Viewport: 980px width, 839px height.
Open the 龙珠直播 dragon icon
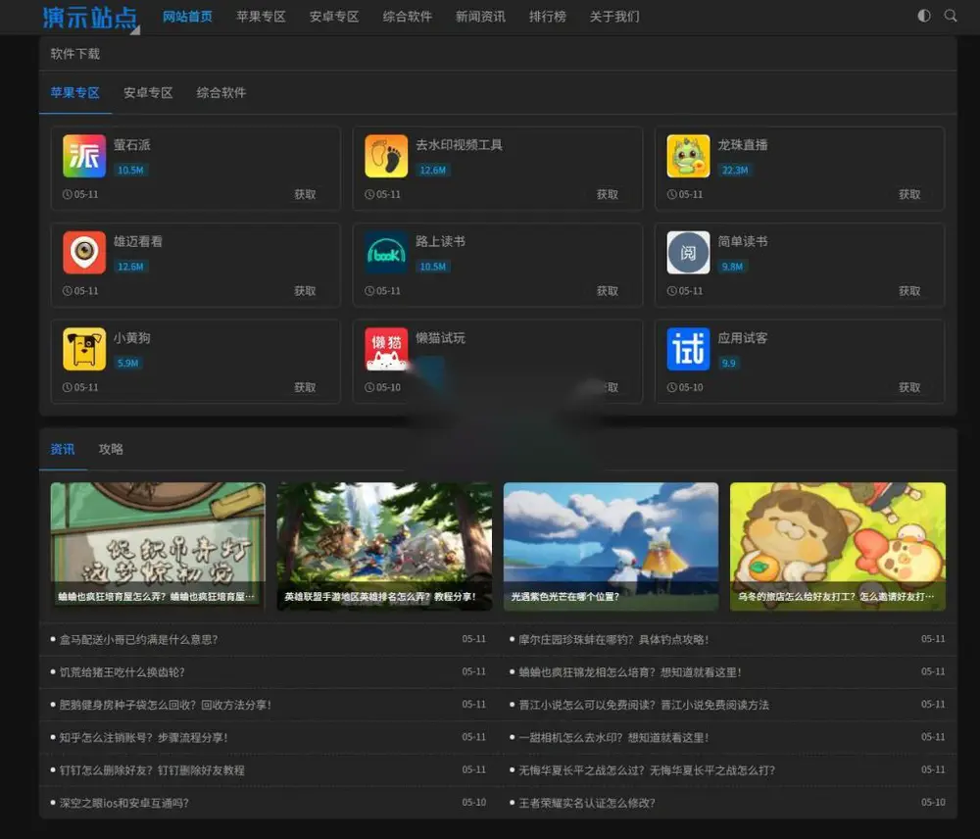point(688,156)
